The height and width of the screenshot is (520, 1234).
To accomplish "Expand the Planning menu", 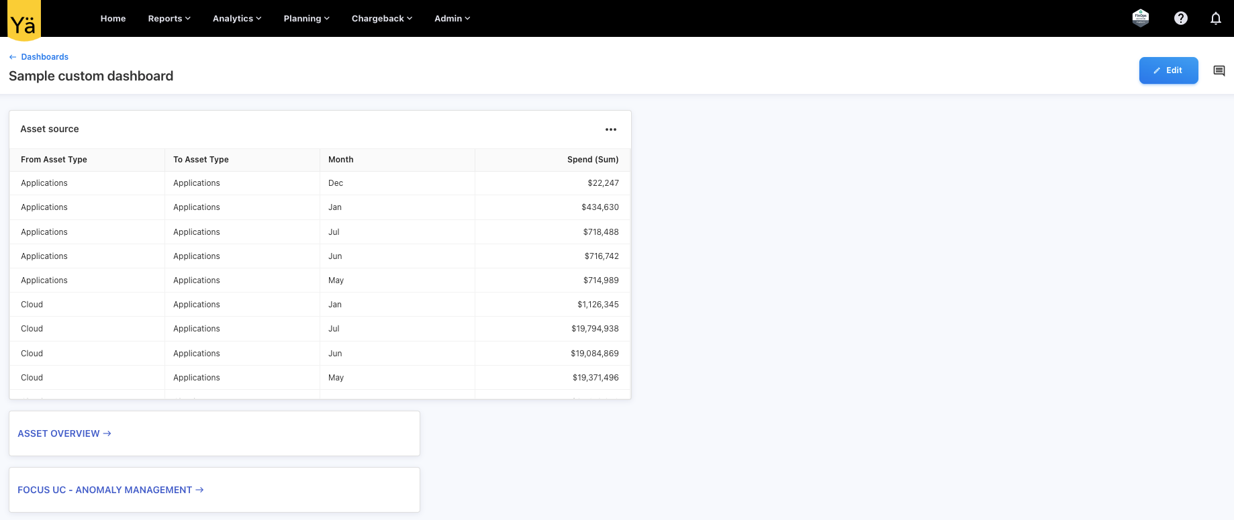I will pyautogui.click(x=306, y=18).
